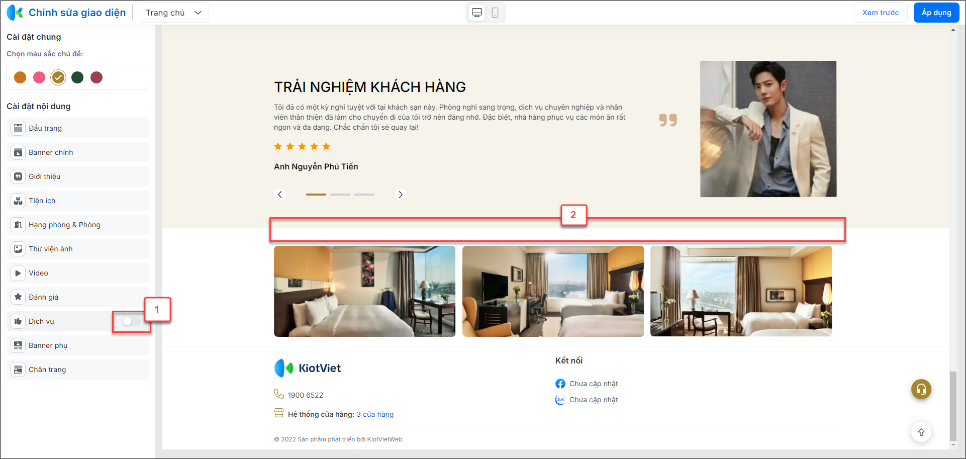Click the Anh Nguyễn Phú Tiến reviewer name
Viewport: 966px width, 459px height.
coord(316,166)
